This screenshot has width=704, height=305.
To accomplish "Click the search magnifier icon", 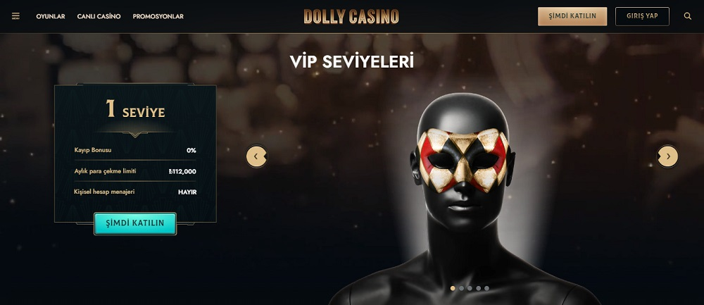I will click(687, 16).
